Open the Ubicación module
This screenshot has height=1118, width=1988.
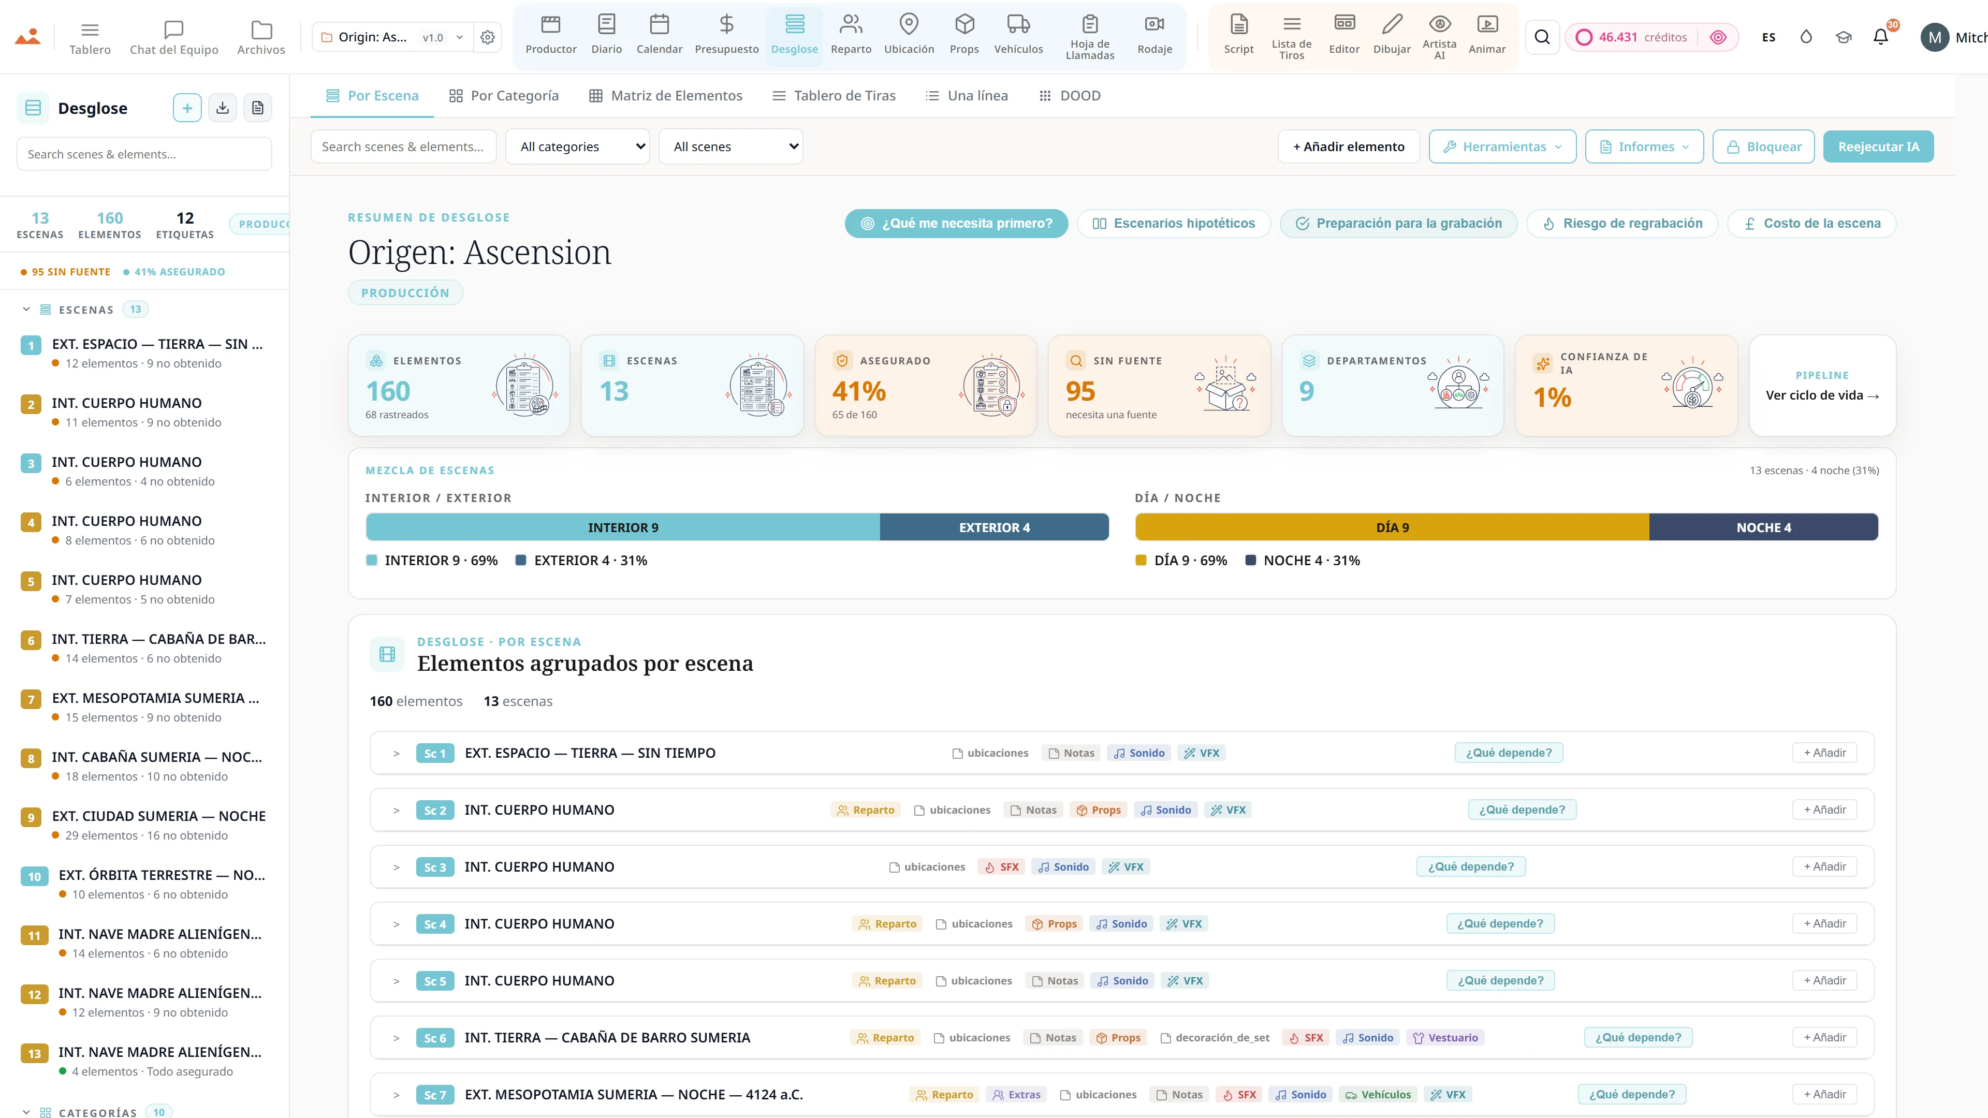pyautogui.click(x=909, y=36)
